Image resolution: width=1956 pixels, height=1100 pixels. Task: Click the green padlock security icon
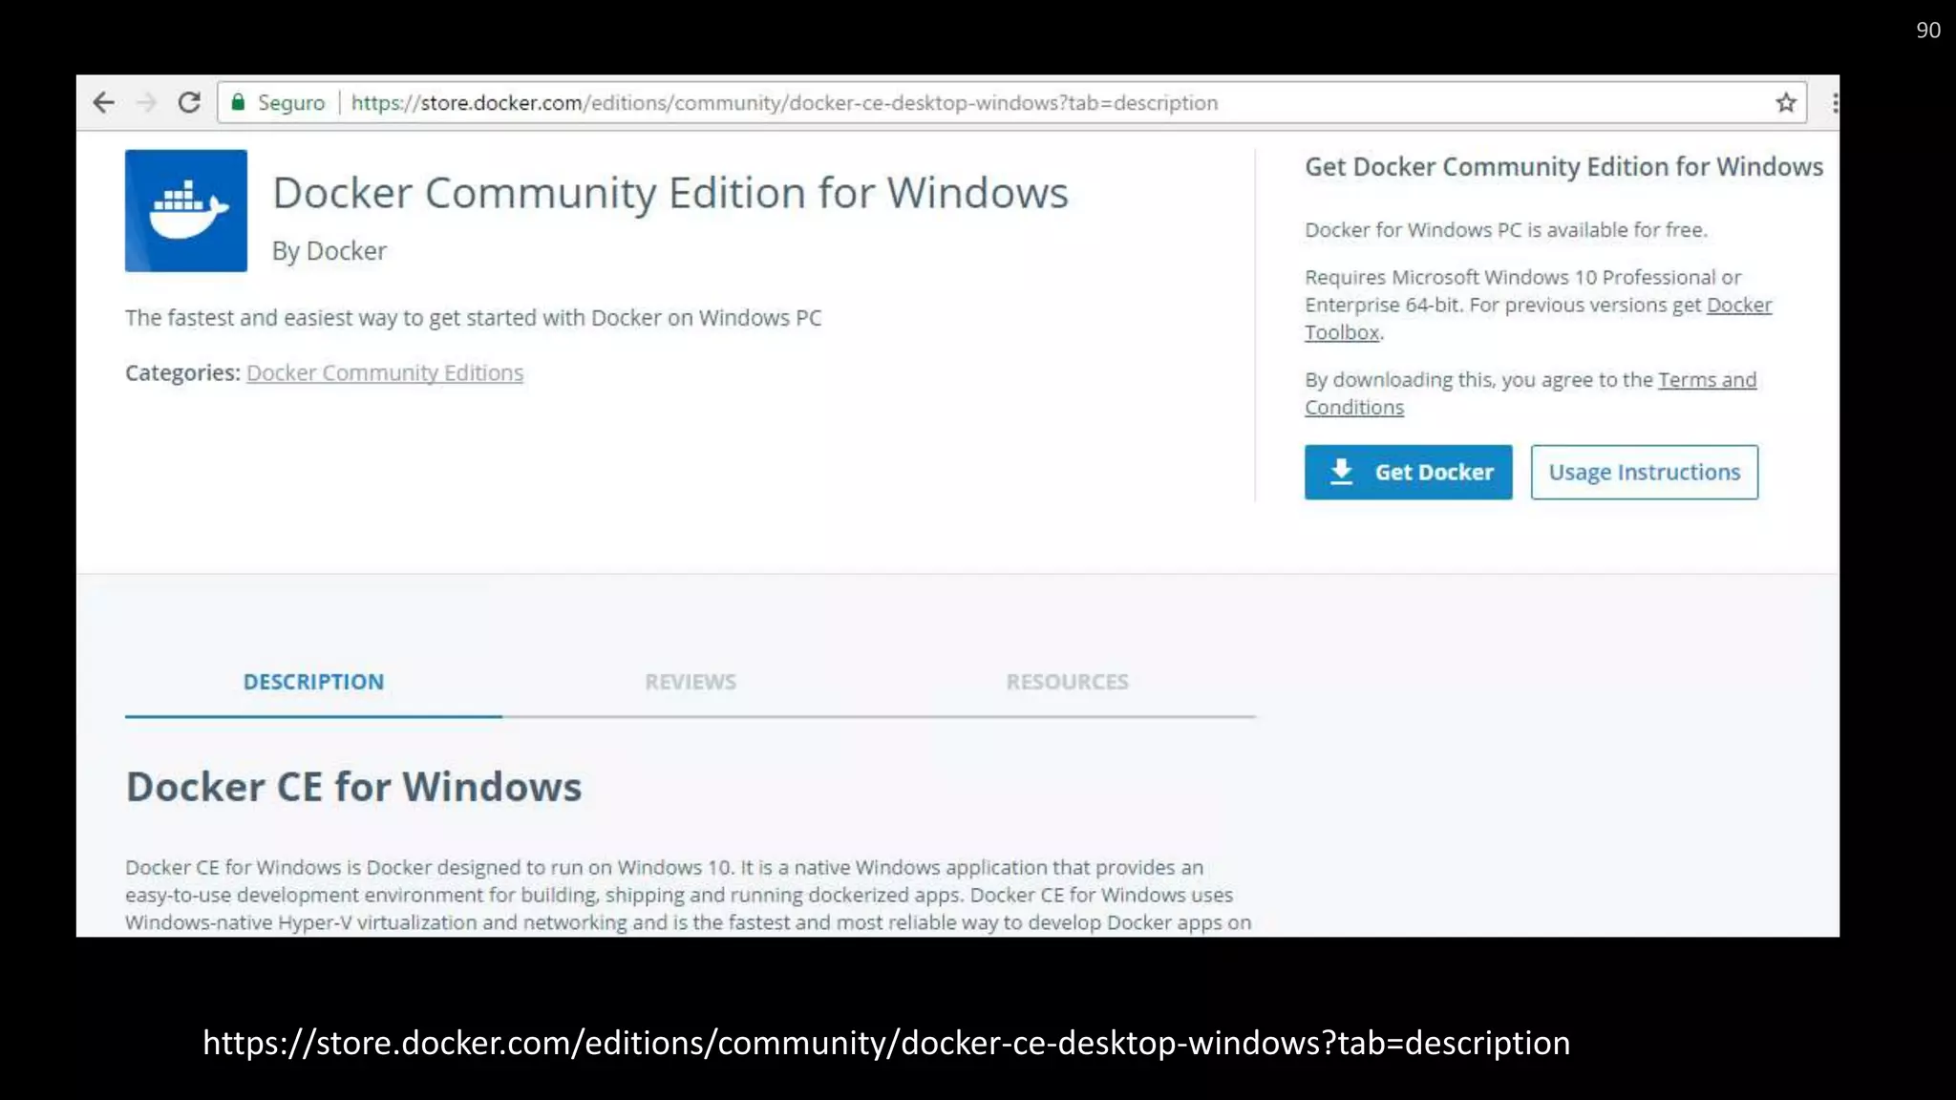(x=238, y=102)
